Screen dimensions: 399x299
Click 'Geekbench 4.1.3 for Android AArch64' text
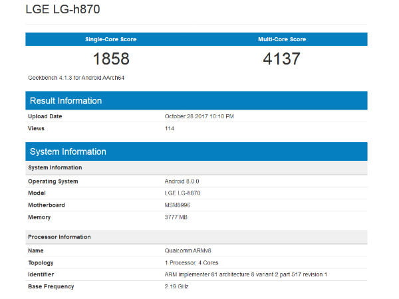click(x=76, y=78)
